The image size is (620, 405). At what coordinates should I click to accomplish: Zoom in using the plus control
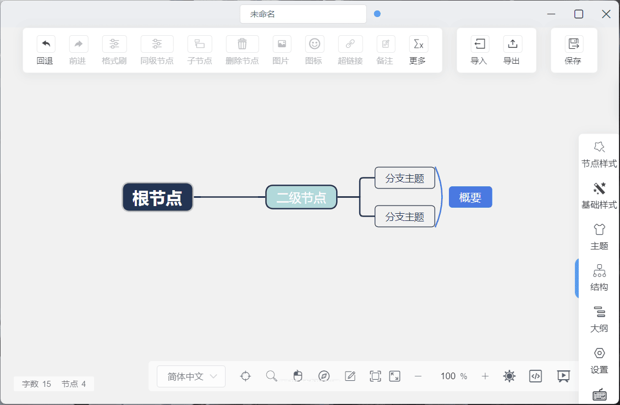coord(485,376)
